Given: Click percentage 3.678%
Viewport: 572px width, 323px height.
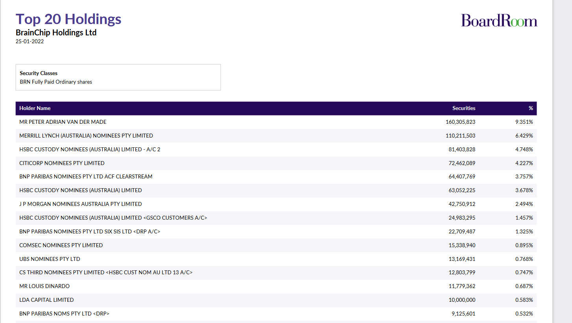Looking at the screenshot, I should [x=524, y=190].
